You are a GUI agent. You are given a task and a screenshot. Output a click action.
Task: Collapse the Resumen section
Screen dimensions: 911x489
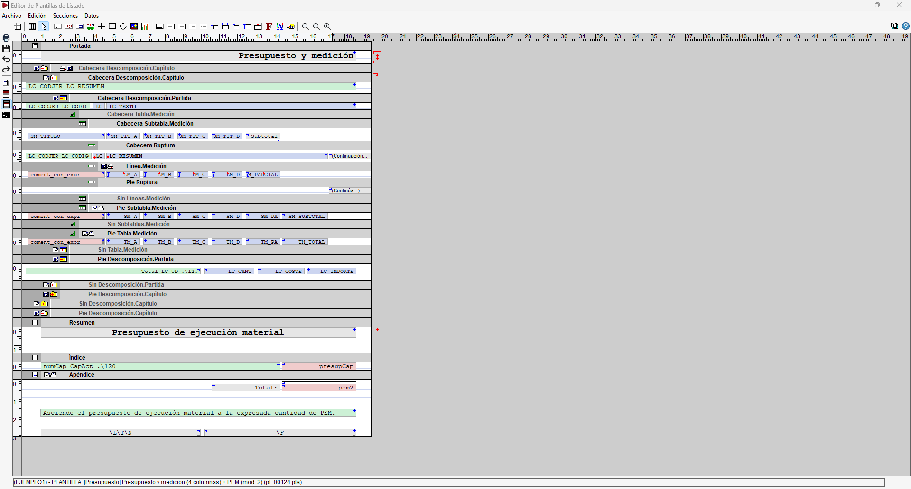pyautogui.click(x=35, y=323)
